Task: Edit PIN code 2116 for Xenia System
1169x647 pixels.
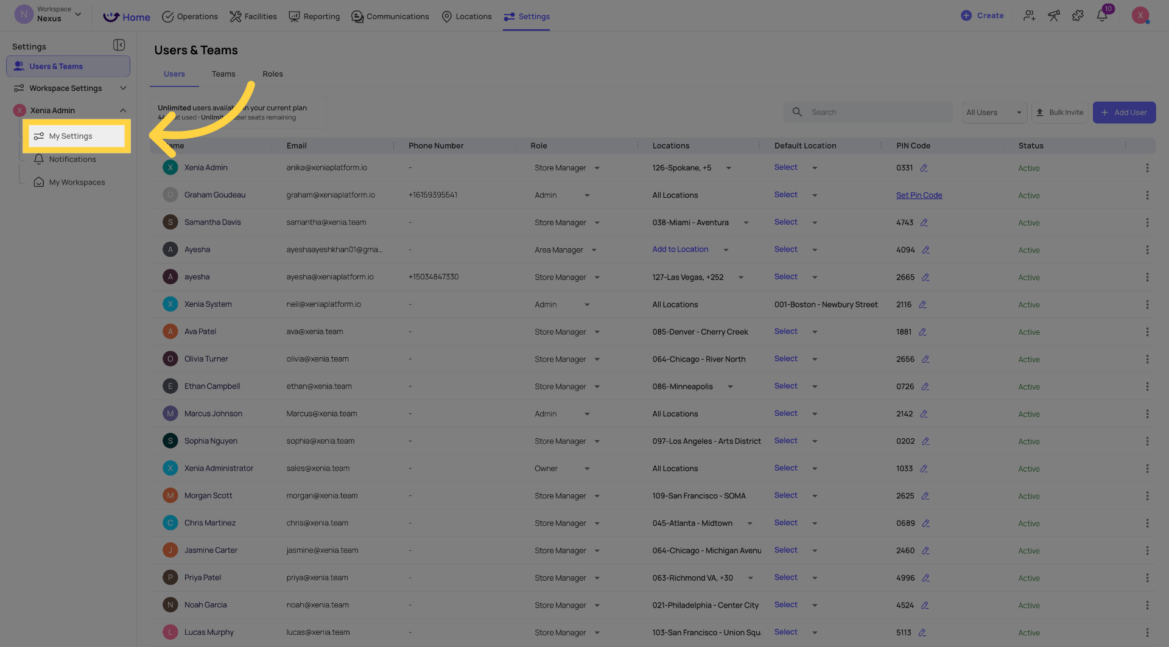Action: click(x=922, y=305)
